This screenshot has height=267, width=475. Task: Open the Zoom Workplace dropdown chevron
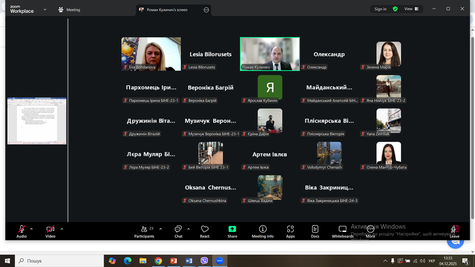pos(45,9)
